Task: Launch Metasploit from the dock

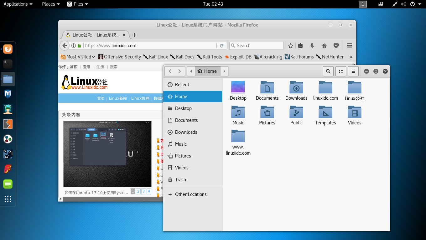Action: [x=8, y=94]
